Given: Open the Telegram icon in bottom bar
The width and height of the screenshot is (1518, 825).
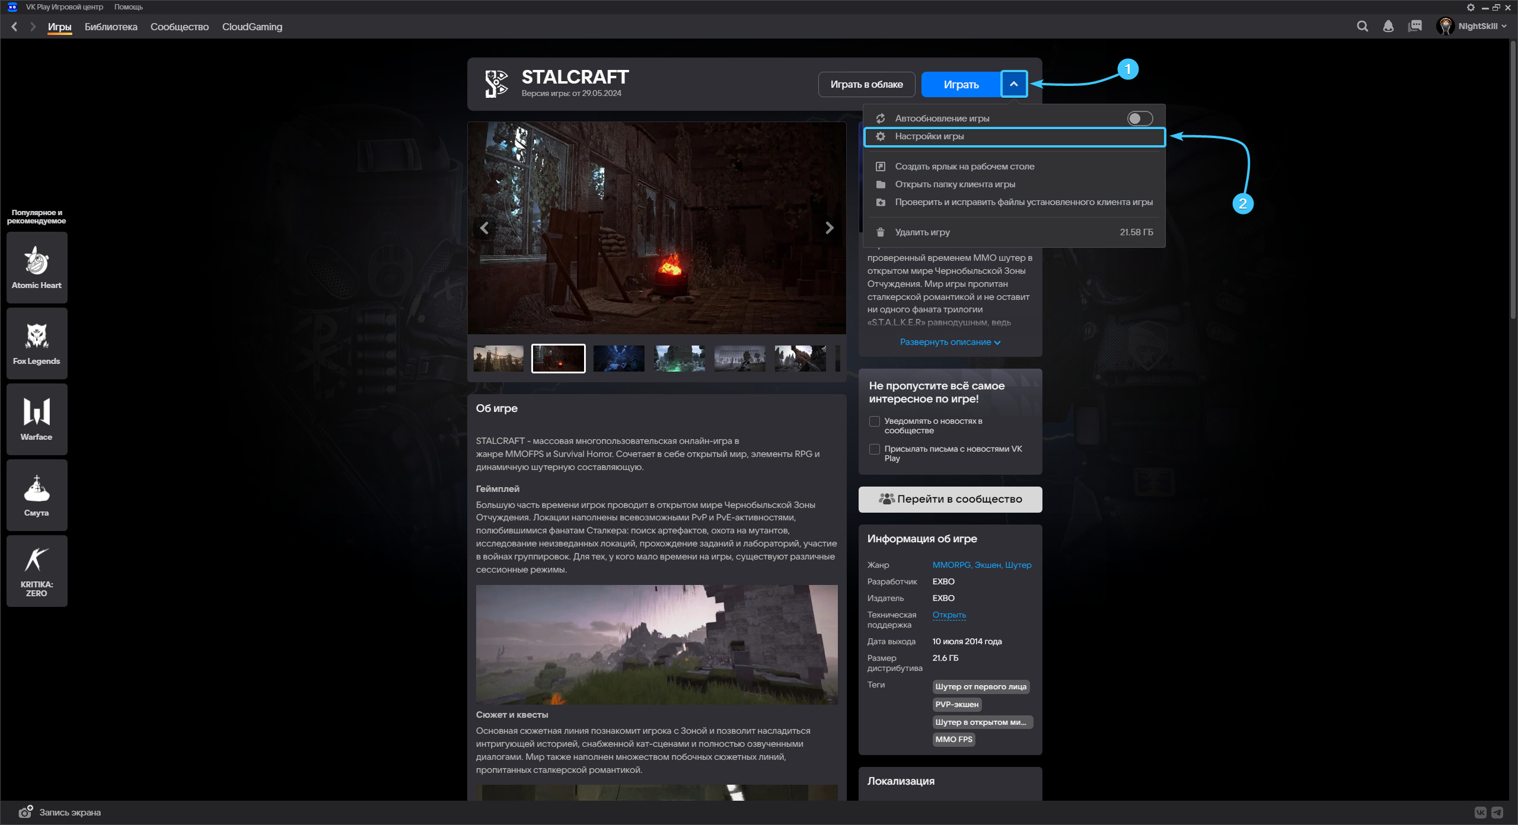Looking at the screenshot, I should click(1497, 813).
